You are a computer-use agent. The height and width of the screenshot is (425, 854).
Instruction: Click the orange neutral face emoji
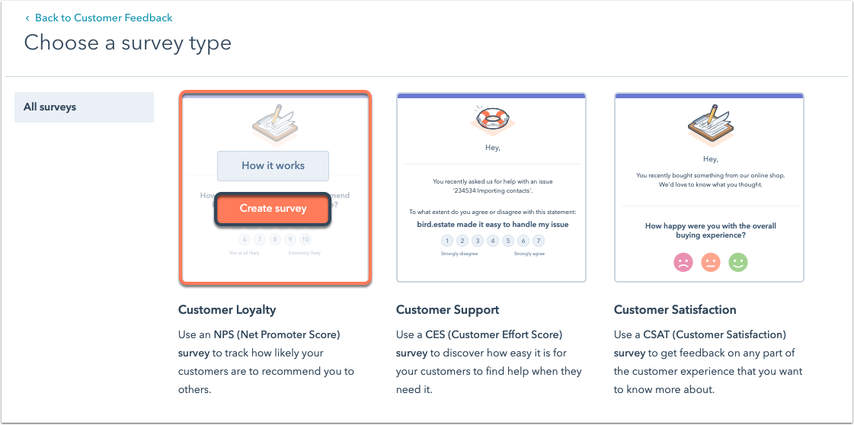[710, 263]
